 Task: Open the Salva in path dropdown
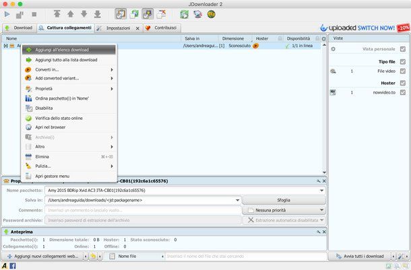(x=237, y=201)
